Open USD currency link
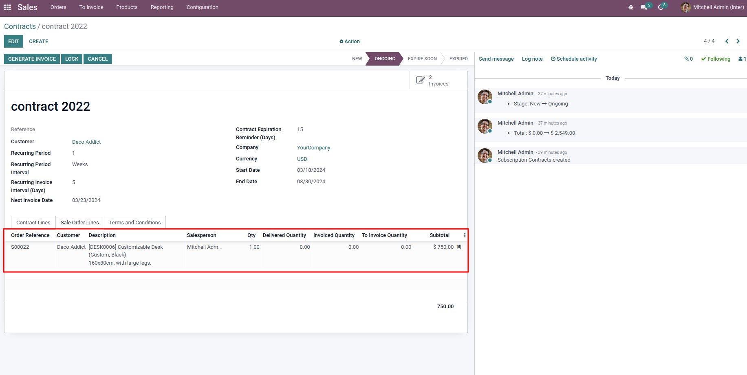Screen dimensions: 747x375 point(302,159)
